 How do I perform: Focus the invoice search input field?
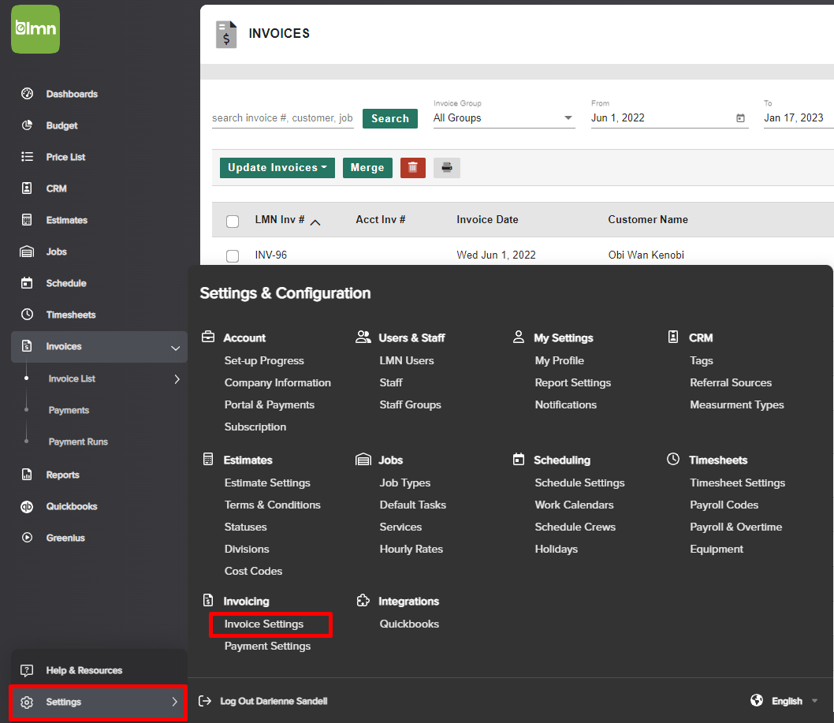282,118
